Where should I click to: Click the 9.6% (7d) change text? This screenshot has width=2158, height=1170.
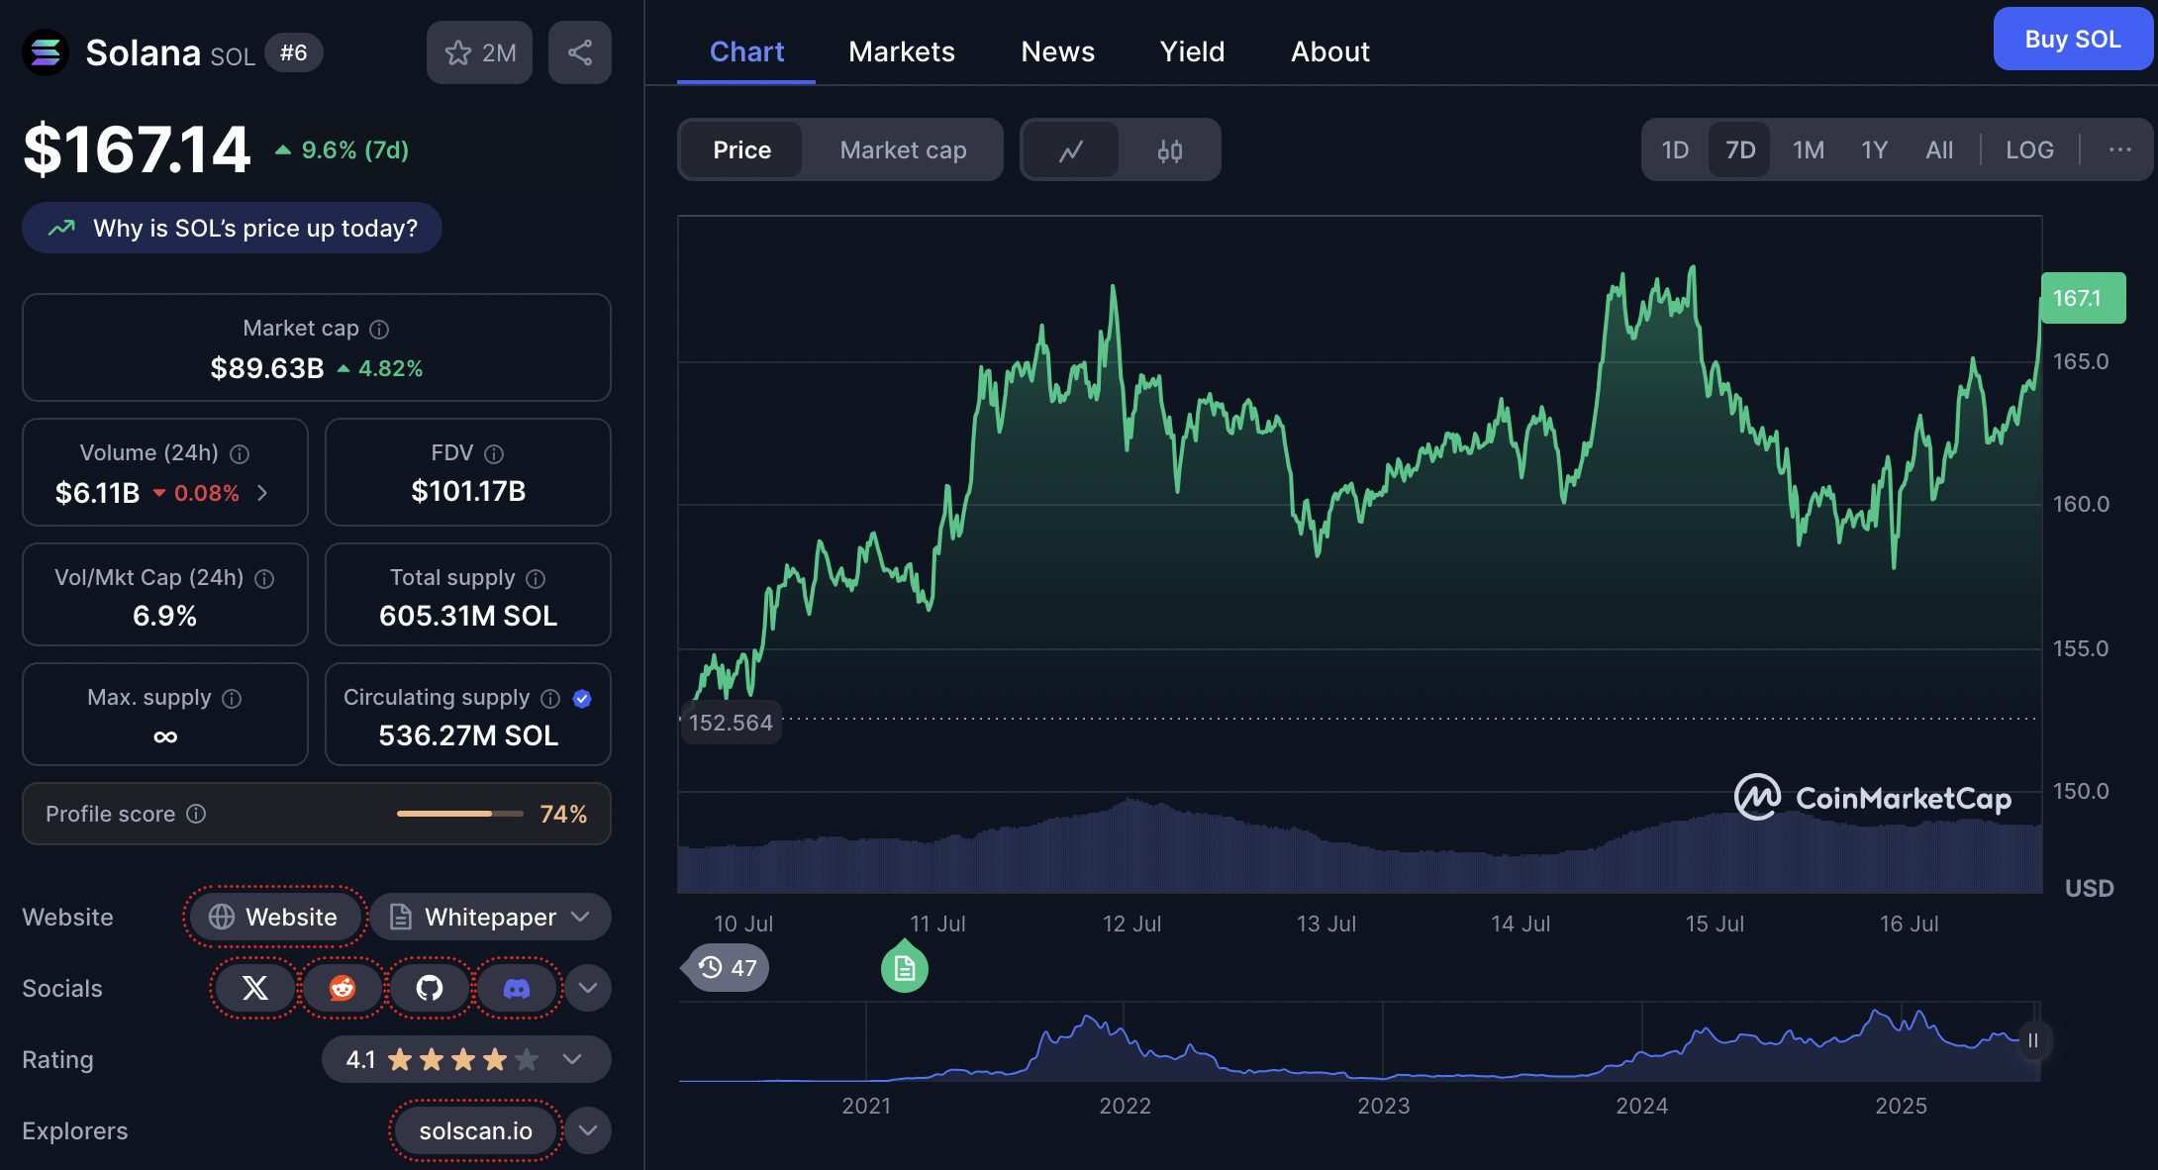pos(354,149)
